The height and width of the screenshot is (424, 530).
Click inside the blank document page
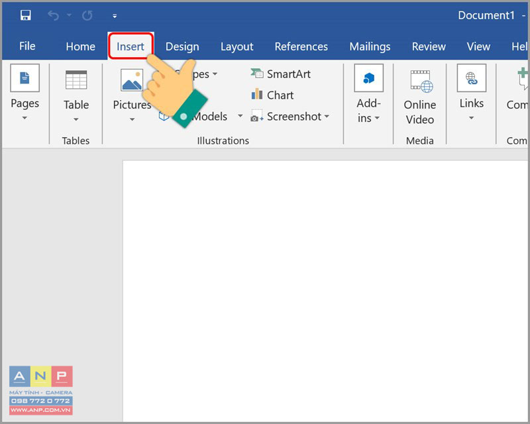click(325, 291)
